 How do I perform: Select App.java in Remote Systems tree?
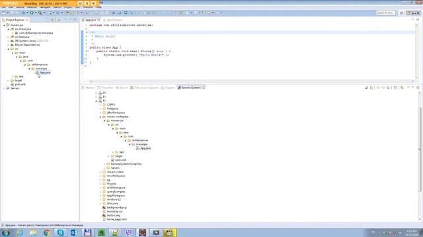click(x=145, y=148)
